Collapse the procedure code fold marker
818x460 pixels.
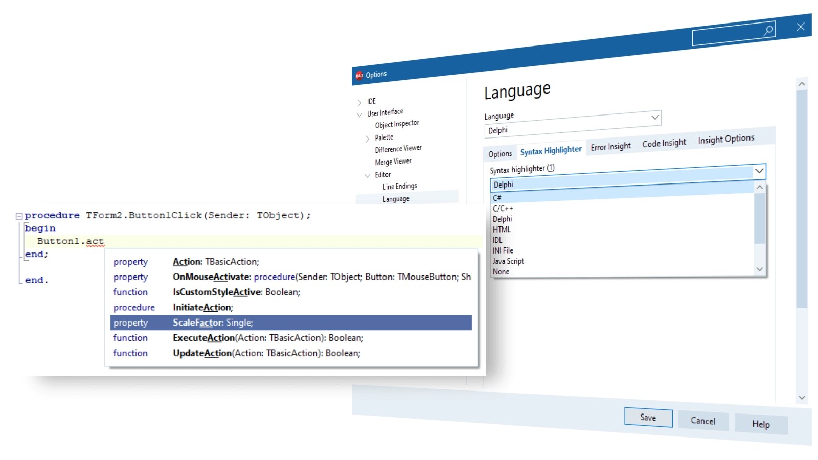coord(19,216)
